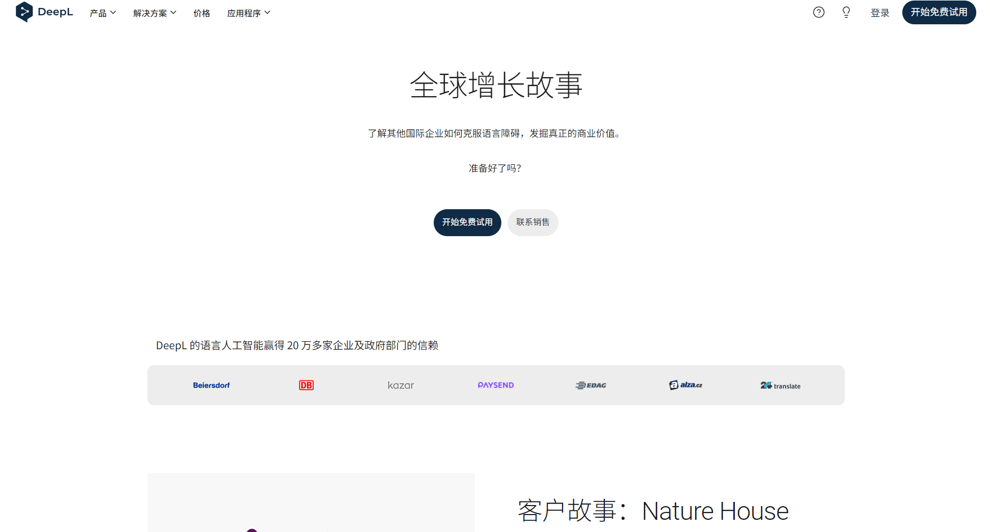The width and height of the screenshot is (990, 532).
Task: Click the DeepL logo
Action: pos(44,12)
